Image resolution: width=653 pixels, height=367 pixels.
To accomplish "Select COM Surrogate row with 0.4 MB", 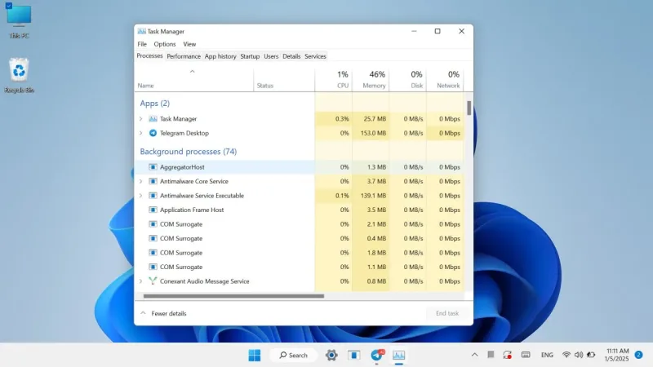I will pos(299,238).
